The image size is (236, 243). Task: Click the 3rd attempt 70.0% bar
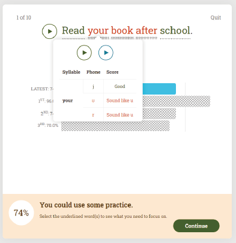(115, 126)
